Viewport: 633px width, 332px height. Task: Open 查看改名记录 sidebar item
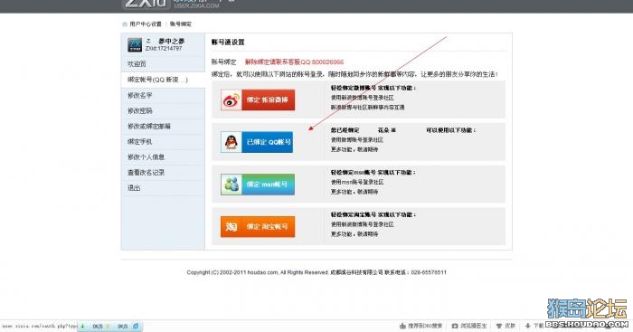pos(146,173)
